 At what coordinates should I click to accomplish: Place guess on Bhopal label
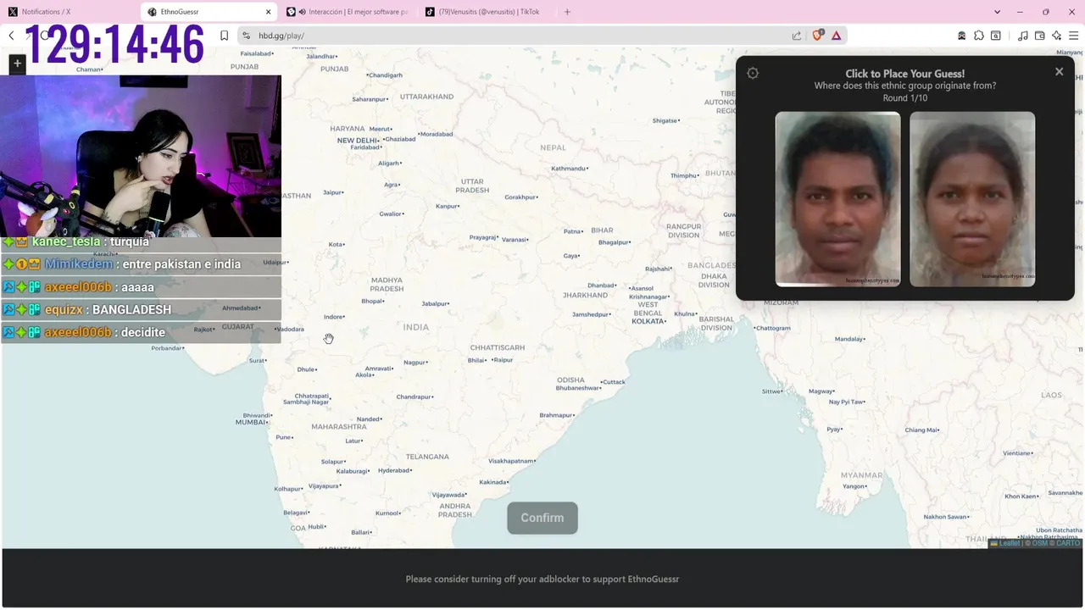(373, 301)
